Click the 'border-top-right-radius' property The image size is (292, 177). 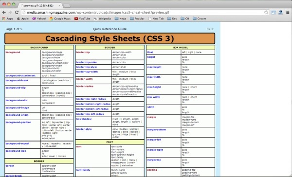(x=91, y=99)
